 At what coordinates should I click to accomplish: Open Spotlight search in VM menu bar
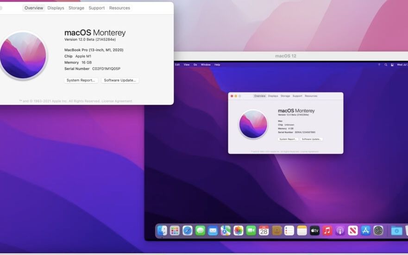[x=386, y=65]
